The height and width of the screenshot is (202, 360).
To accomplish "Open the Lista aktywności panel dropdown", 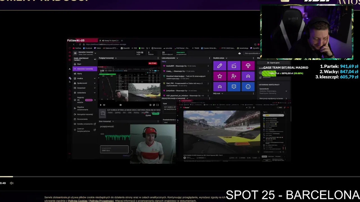I will point(177,58).
